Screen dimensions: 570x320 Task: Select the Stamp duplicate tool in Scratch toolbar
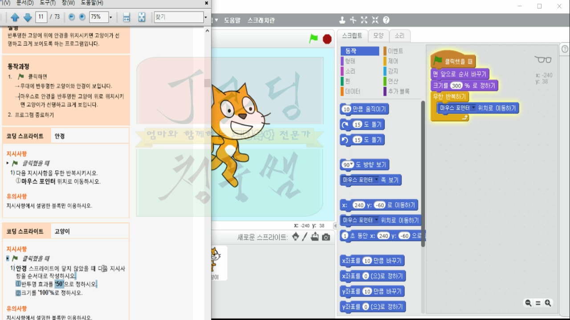[x=342, y=20]
